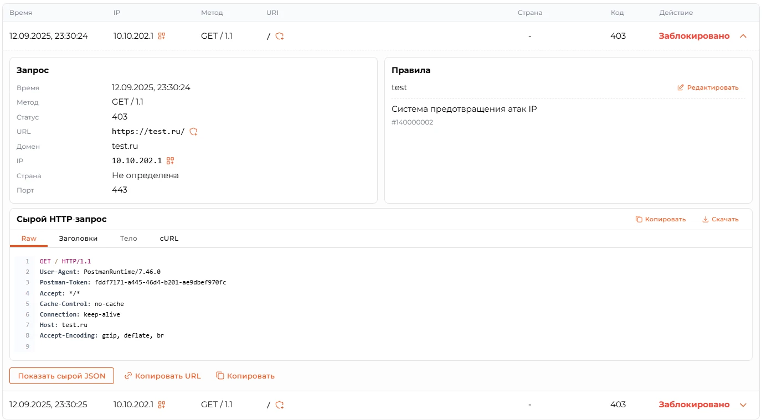Click Копировать next to Копировать URL

pyautogui.click(x=245, y=376)
